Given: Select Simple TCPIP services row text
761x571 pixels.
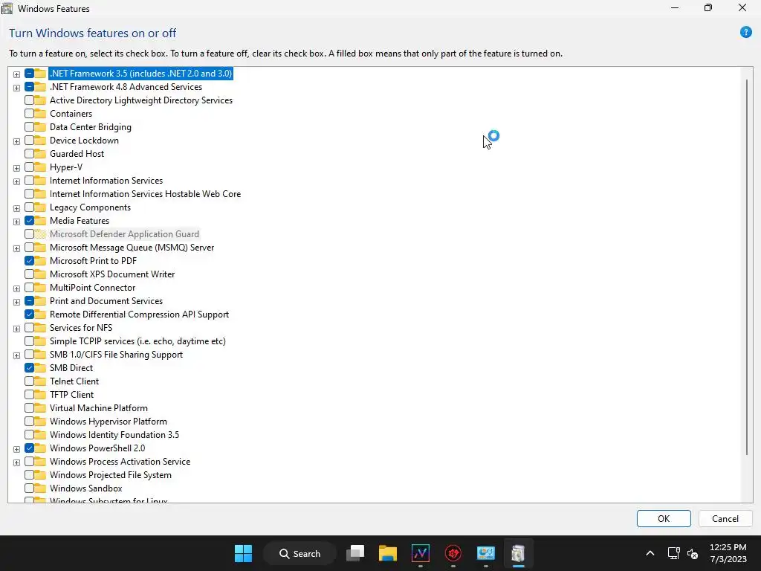Looking at the screenshot, I should (137, 341).
